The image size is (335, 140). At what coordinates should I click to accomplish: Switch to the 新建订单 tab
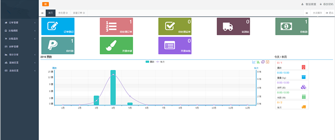79,13
